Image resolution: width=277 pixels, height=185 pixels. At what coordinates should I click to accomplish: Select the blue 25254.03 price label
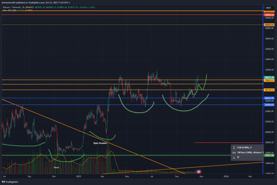pyautogui.click(x=269, y=105)
